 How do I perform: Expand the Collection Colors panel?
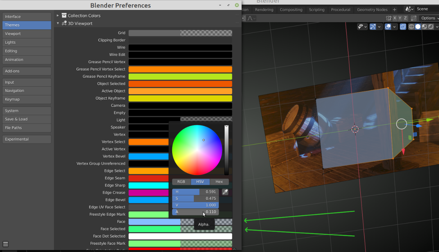click(58, 16)
